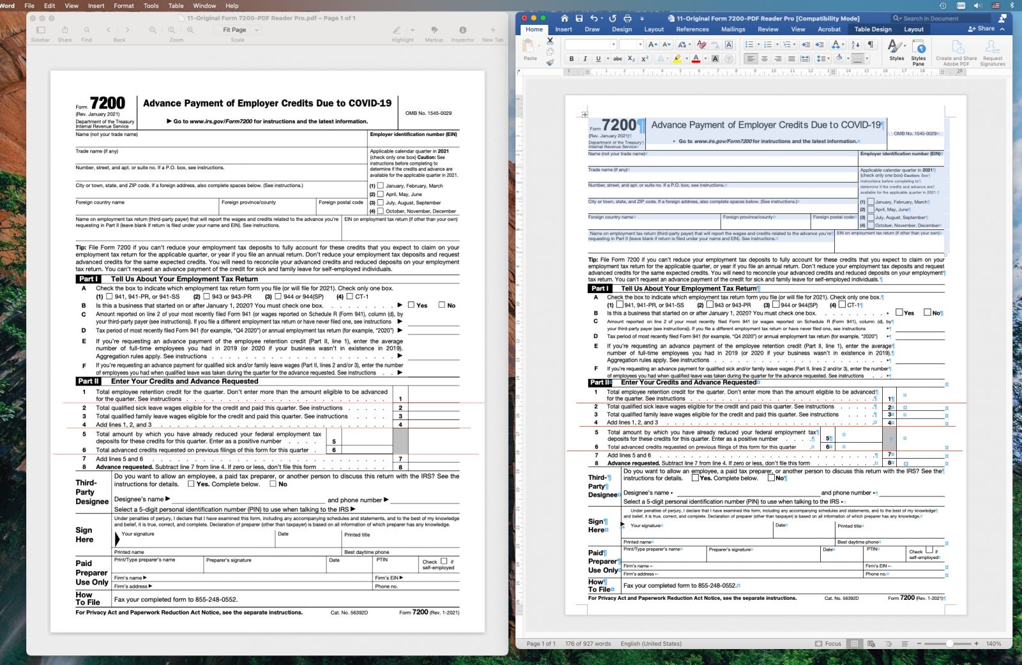
Task: Open the Tools menu in the menu bar
Action: coord(151,6)
